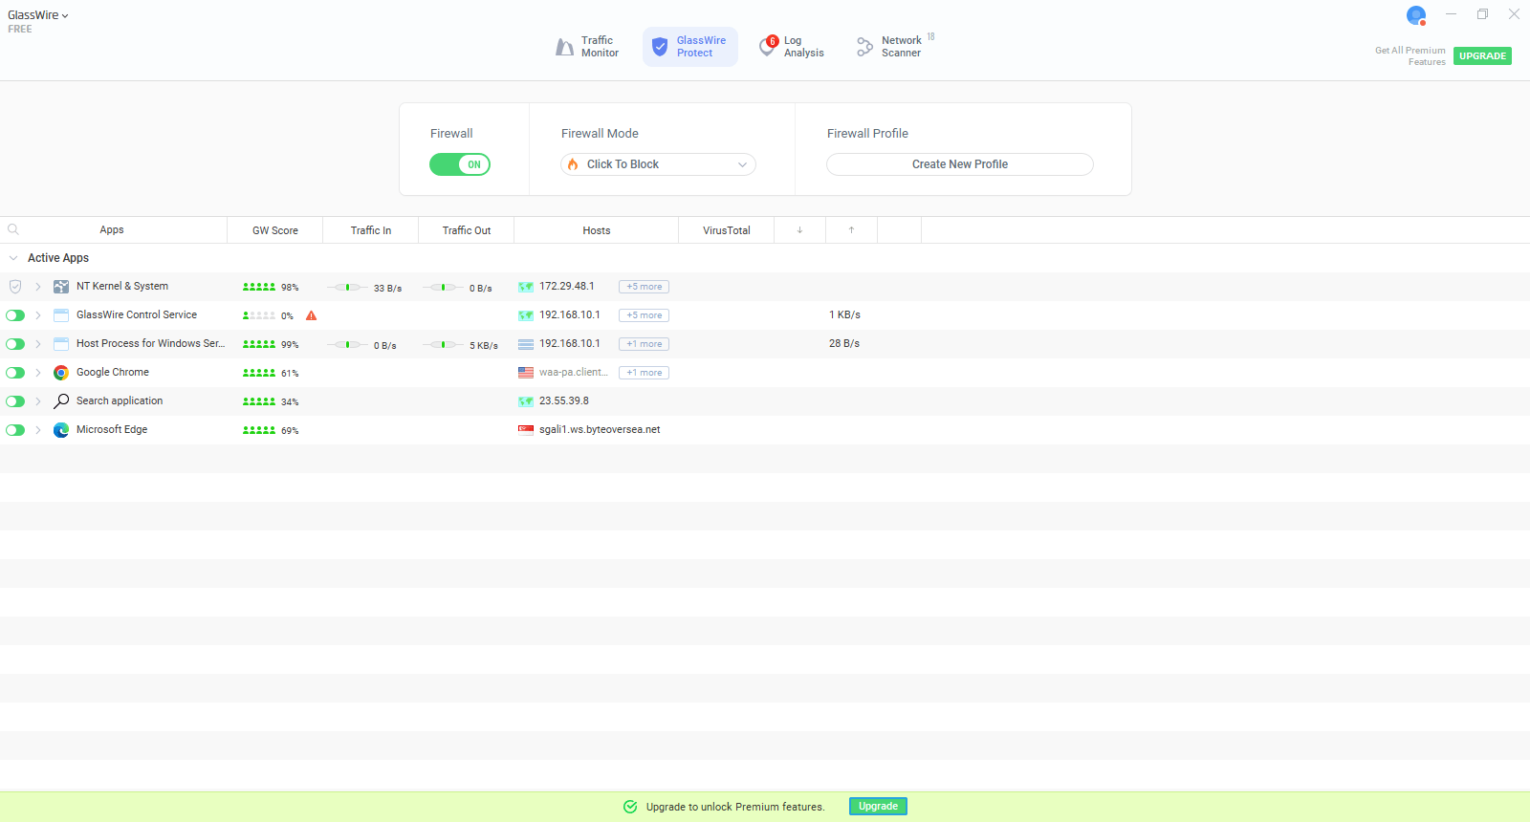Toggle firewall for Search application

pos(15,401)
